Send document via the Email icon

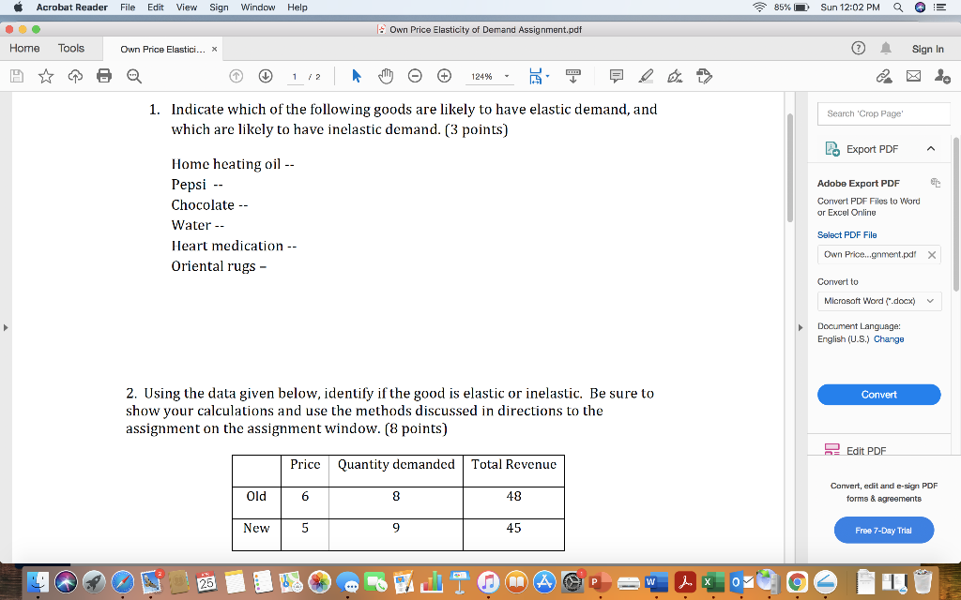[x=913, y=75]
